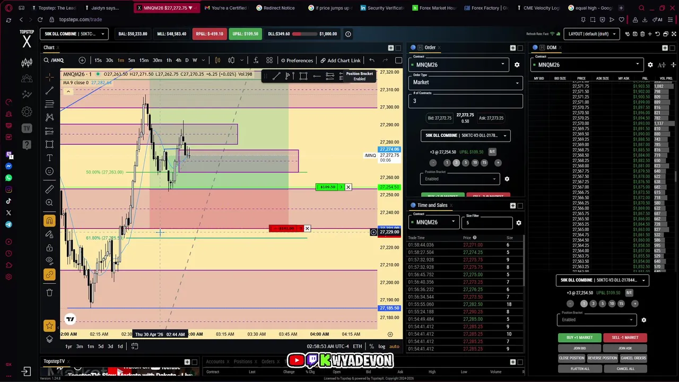Open the Fibonacci retracement tools group
Image resolution: width=679 pixels, height=382 pixels.
[49, 104]
